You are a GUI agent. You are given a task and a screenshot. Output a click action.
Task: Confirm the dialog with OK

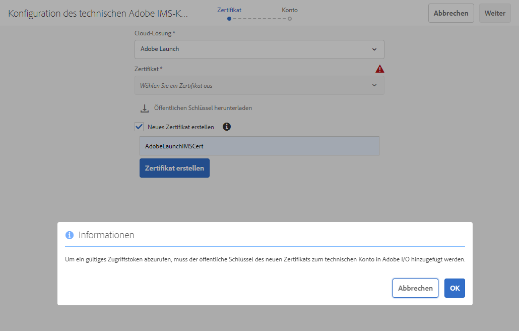coord(455,288)
